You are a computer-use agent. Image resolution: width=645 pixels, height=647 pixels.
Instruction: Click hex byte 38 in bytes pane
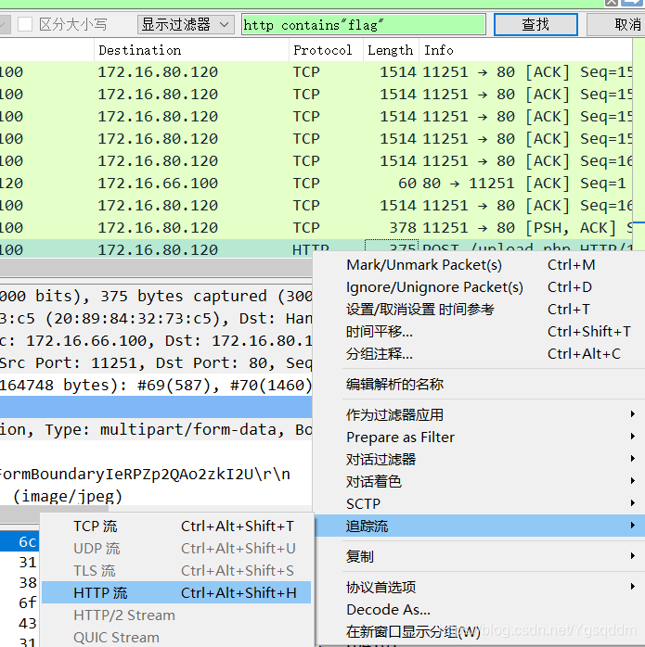[28, 583]
